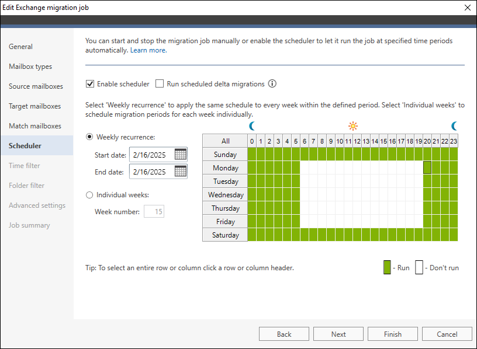This screenshot has width=477, height=349.
Task: Select the Individual weeks option
Action: coord(89,196)
